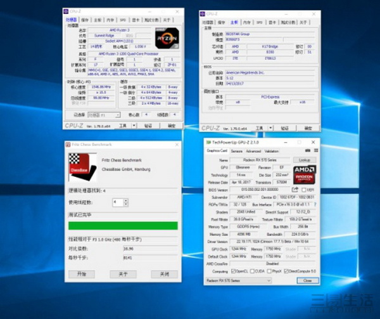380x319 pixels.
Task: Toggle the UEFI checkbox in GPU-Z
Action: click(303, 190)
